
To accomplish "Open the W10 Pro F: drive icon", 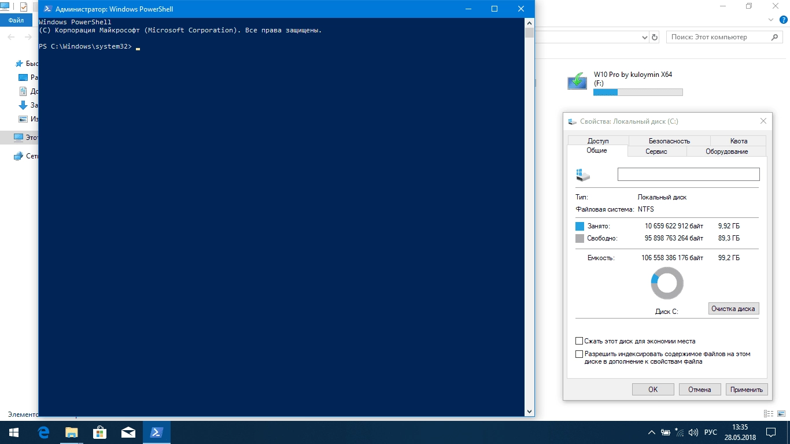I will tap(577, 81).
